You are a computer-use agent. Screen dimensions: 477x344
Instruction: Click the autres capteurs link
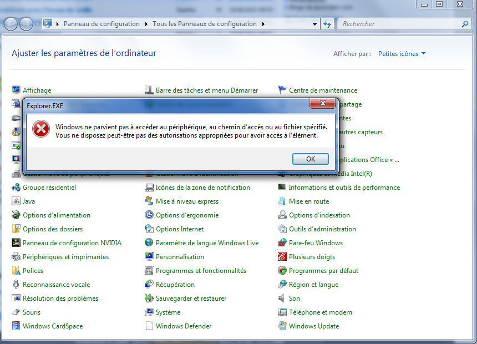[361, 132]
